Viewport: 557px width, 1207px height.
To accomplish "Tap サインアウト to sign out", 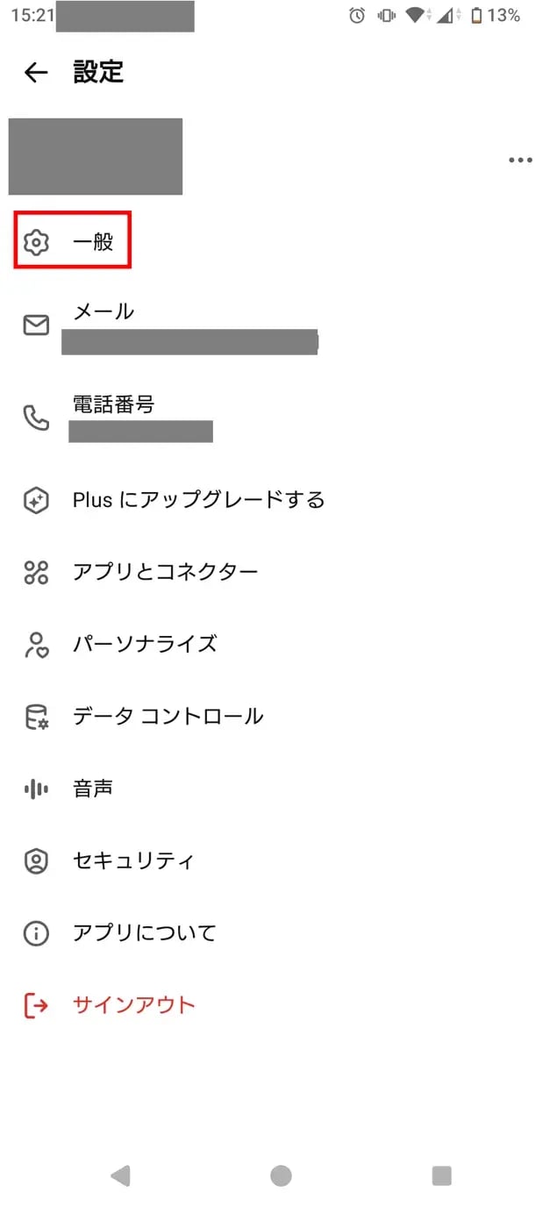I will (x=135, y=1005).
